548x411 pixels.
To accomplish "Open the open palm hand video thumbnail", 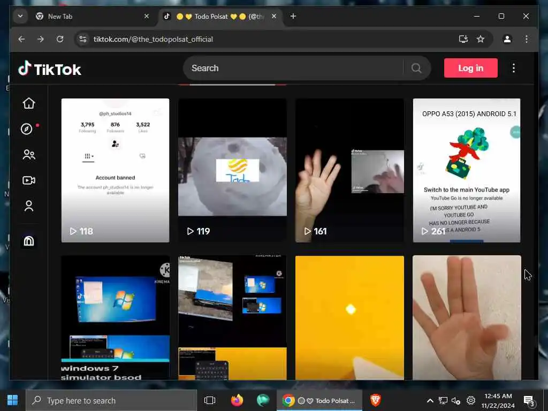I will click(x=467, y=317).
